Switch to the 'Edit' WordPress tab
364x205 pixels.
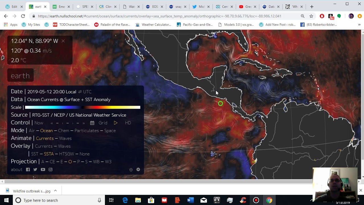(x=14, y=7)
